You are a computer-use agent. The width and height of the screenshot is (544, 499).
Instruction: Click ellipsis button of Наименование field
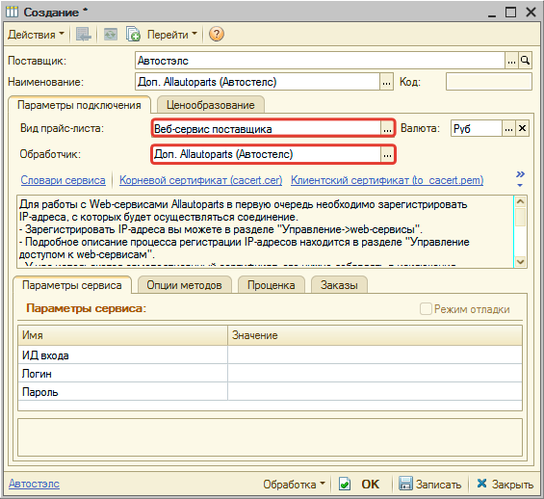pyautogui.click(x=386, y=82)
